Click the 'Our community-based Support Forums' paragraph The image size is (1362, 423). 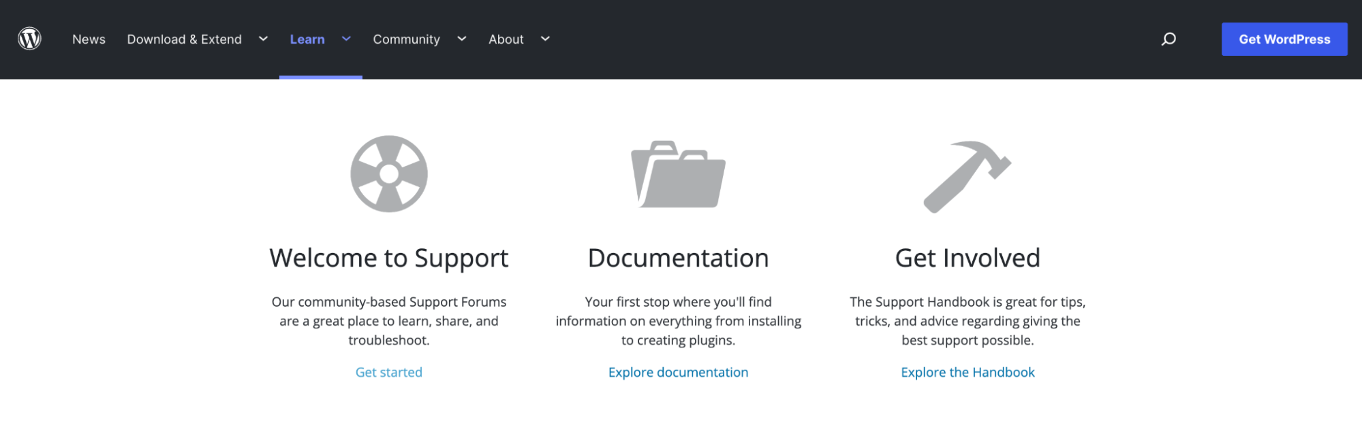pyautogui.click(x=389, y=321)
